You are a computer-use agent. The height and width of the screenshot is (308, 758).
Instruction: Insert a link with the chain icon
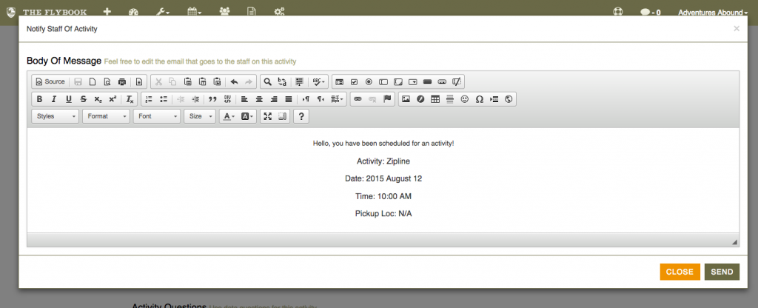point(358,99)
